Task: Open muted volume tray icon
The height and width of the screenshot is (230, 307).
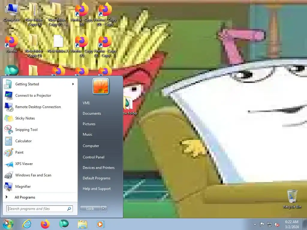Action: click(x=277, y=224)
